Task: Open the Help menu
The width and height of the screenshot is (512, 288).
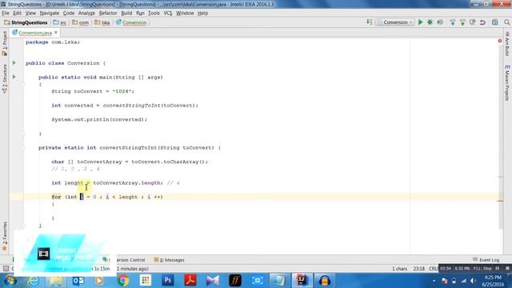Action: pos(202,13)
